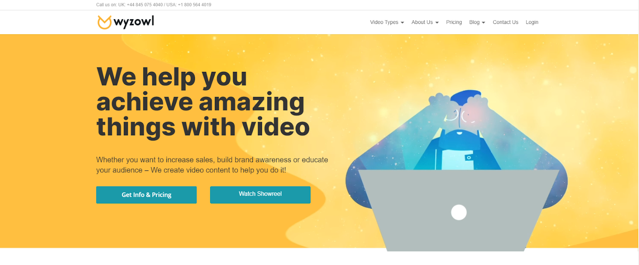Click the Watch Showreel button
639x265 pixels.
point(260,195)
